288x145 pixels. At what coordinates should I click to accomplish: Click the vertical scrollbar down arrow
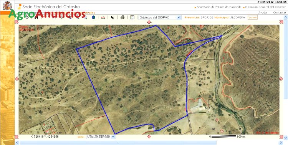[x=285, y=138]
